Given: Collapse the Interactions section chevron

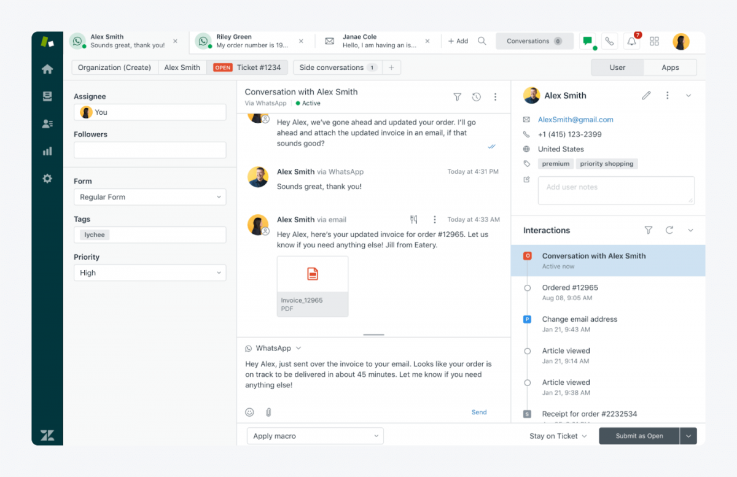Looking at the screenshot, I should click(690, 230).
